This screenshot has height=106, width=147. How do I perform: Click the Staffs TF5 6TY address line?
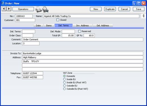pos(83,61)
